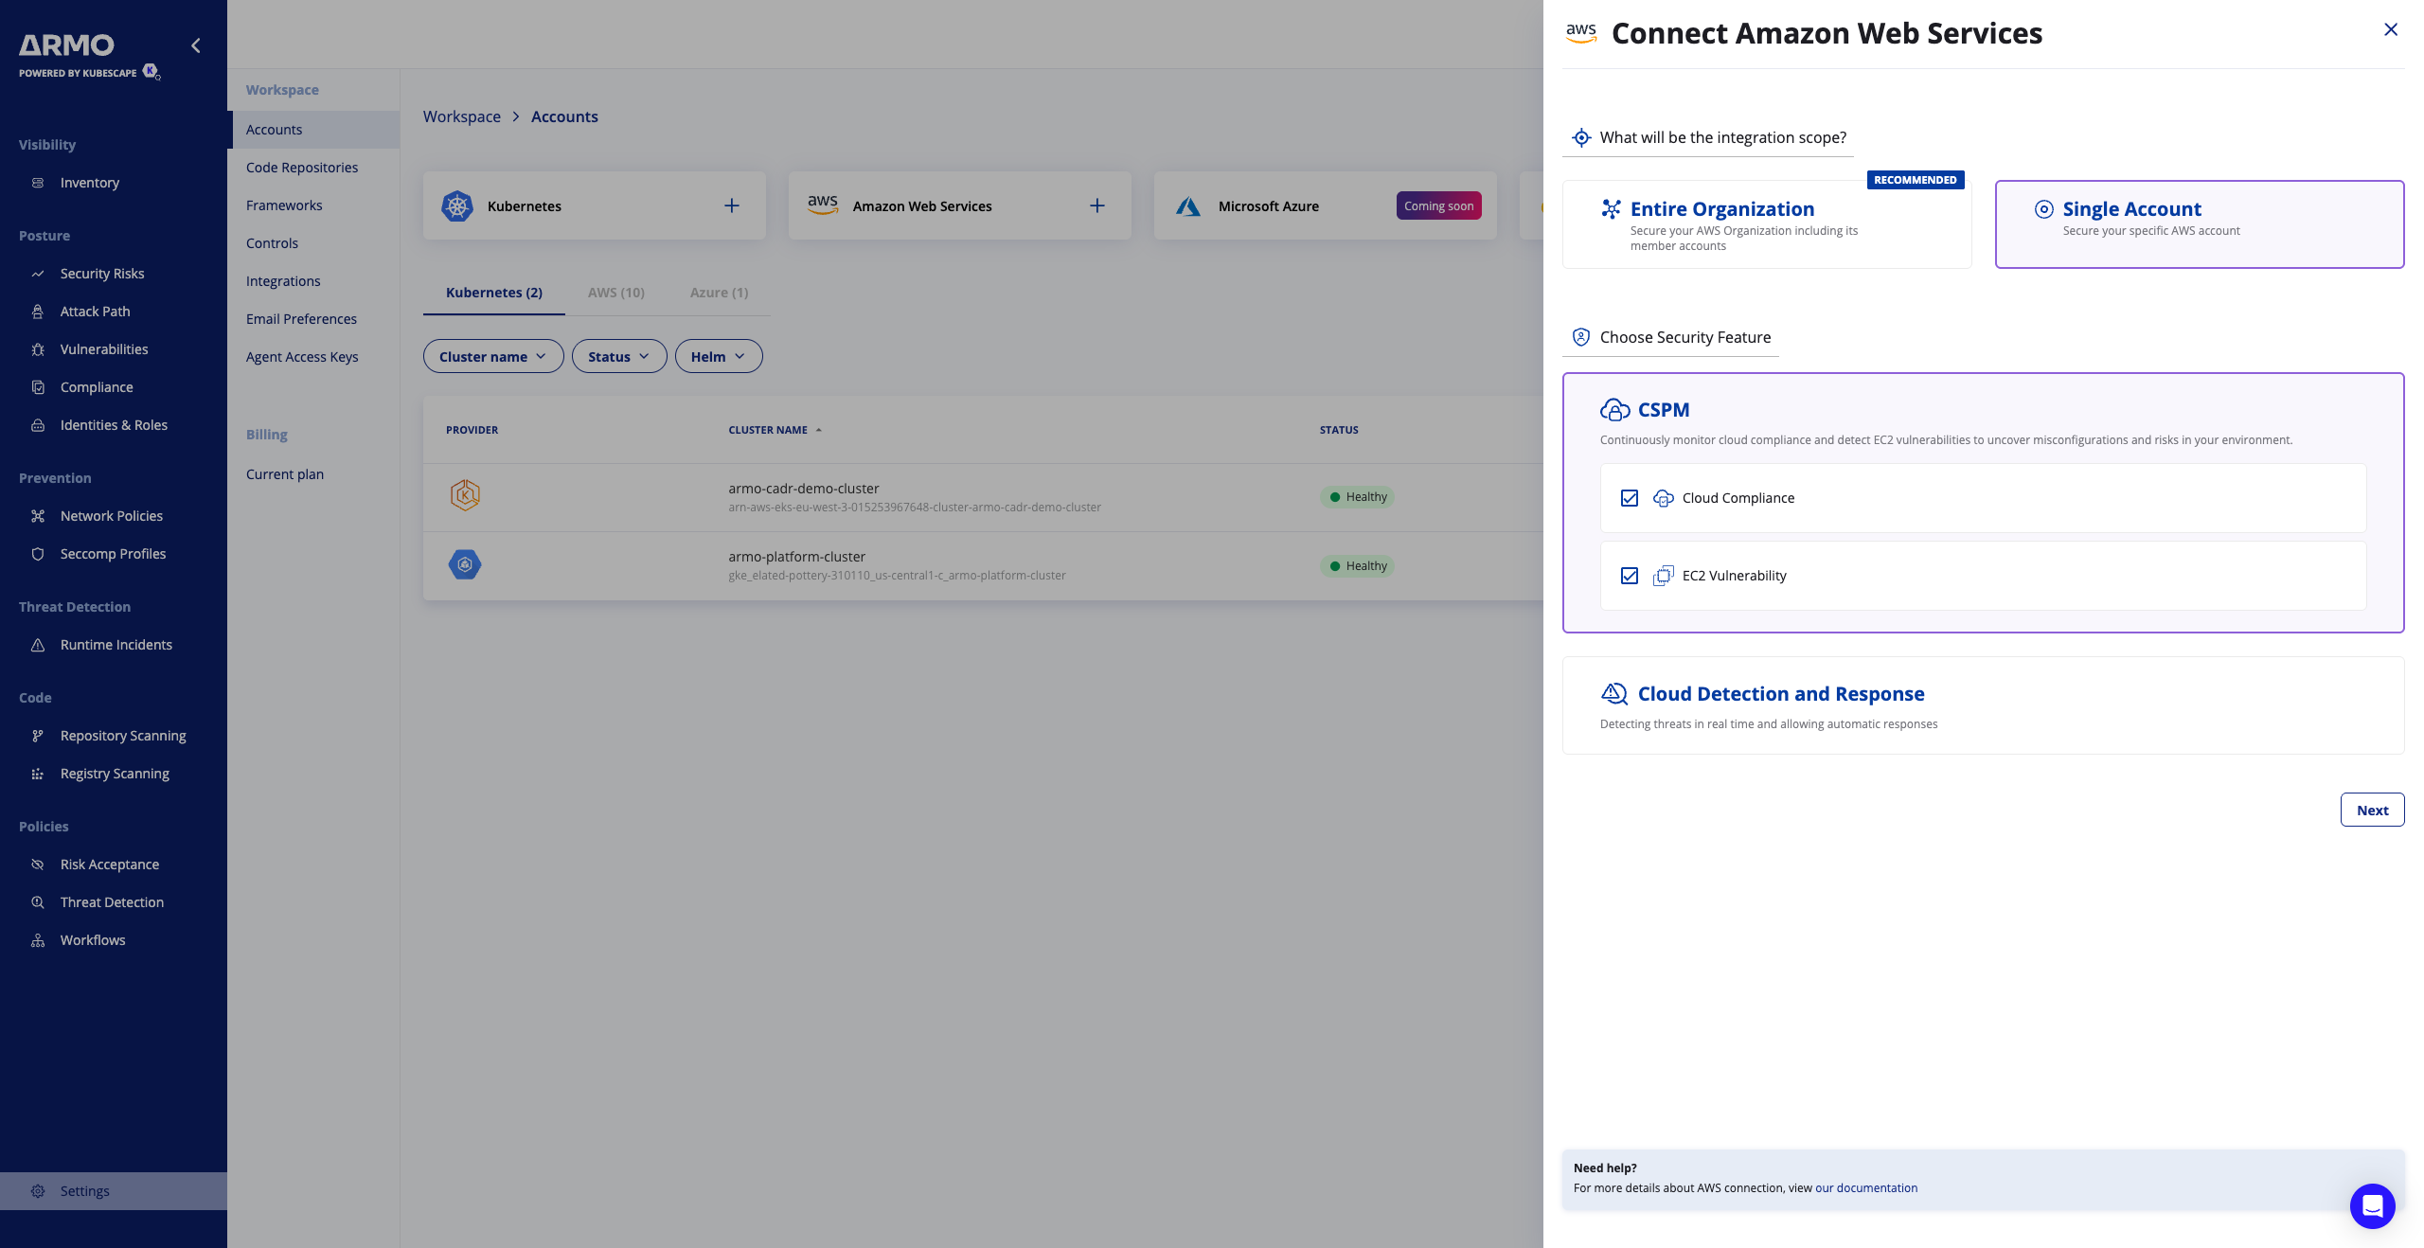2424x1248 pixels.
Task: Open Code Repositories in Workspace menu
Action: 302,168
